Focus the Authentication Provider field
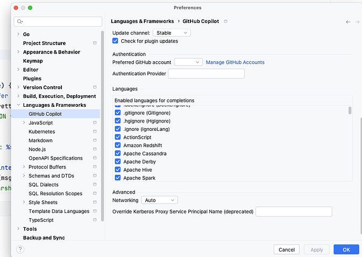The height and width of the screenshot is (257, 362). 206,74
